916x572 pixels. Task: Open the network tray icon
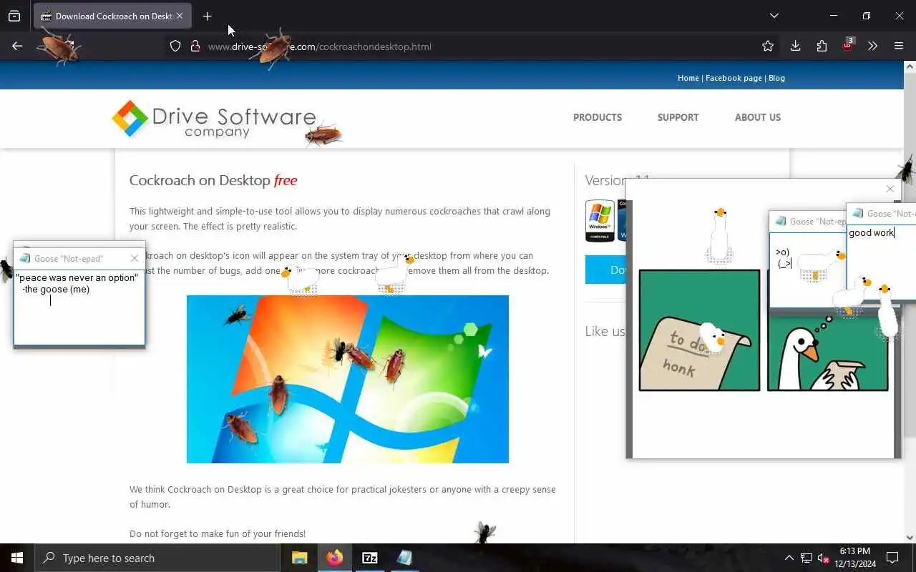pyautogui.click(x=807, y=558)
